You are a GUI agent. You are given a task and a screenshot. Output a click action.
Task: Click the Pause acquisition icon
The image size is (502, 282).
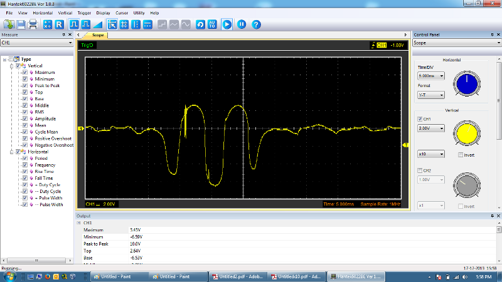241,24
